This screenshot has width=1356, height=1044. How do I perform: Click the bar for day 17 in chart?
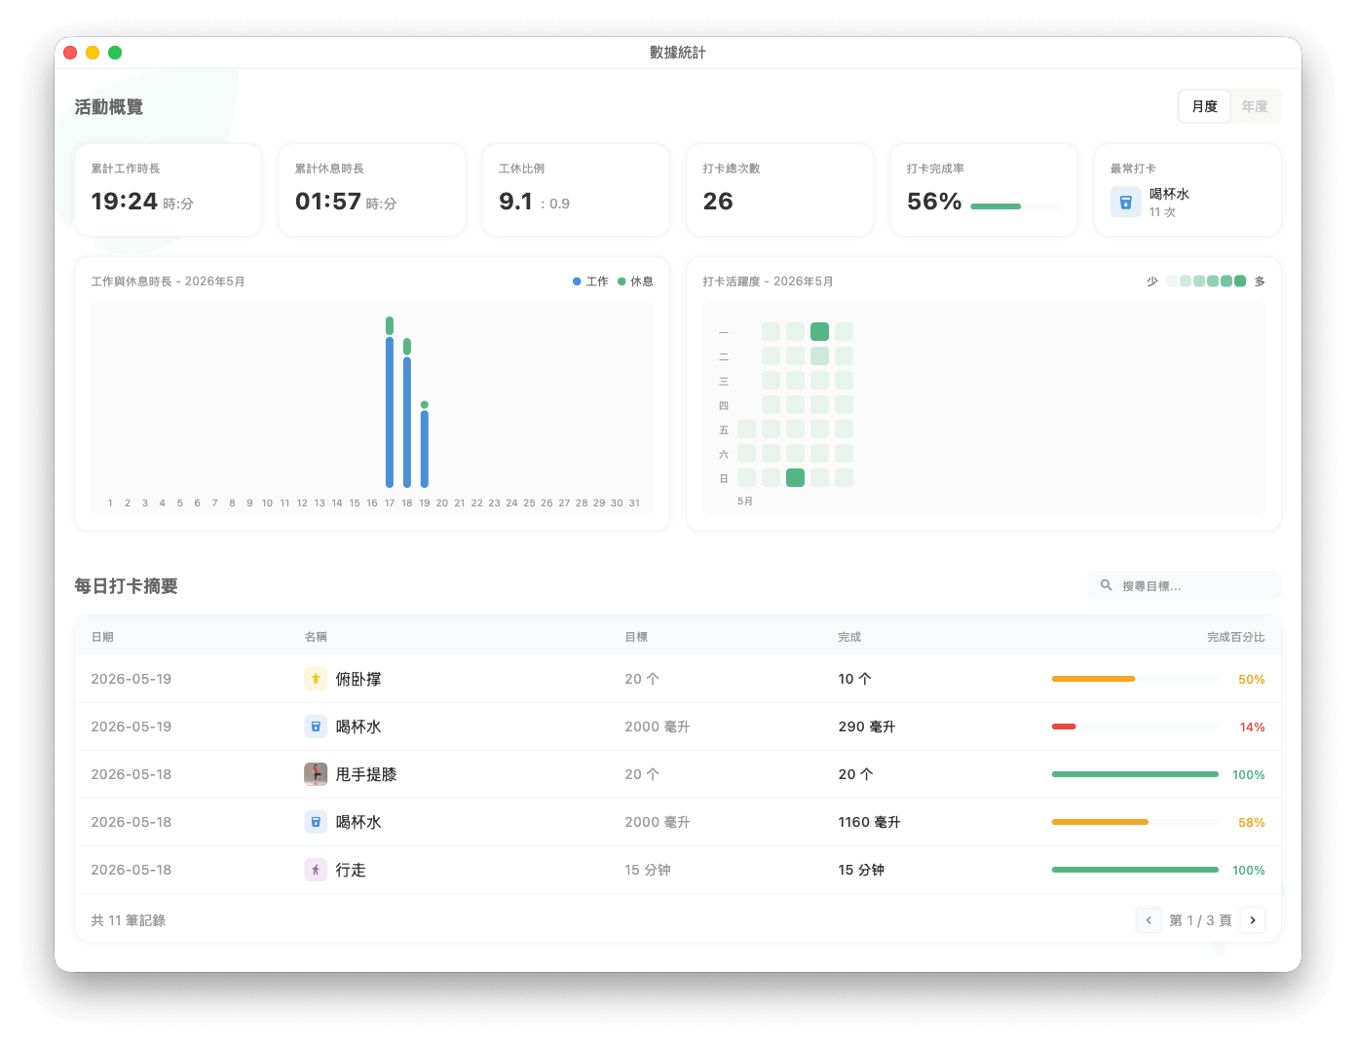pyautogui.click(x=390, y=402)
